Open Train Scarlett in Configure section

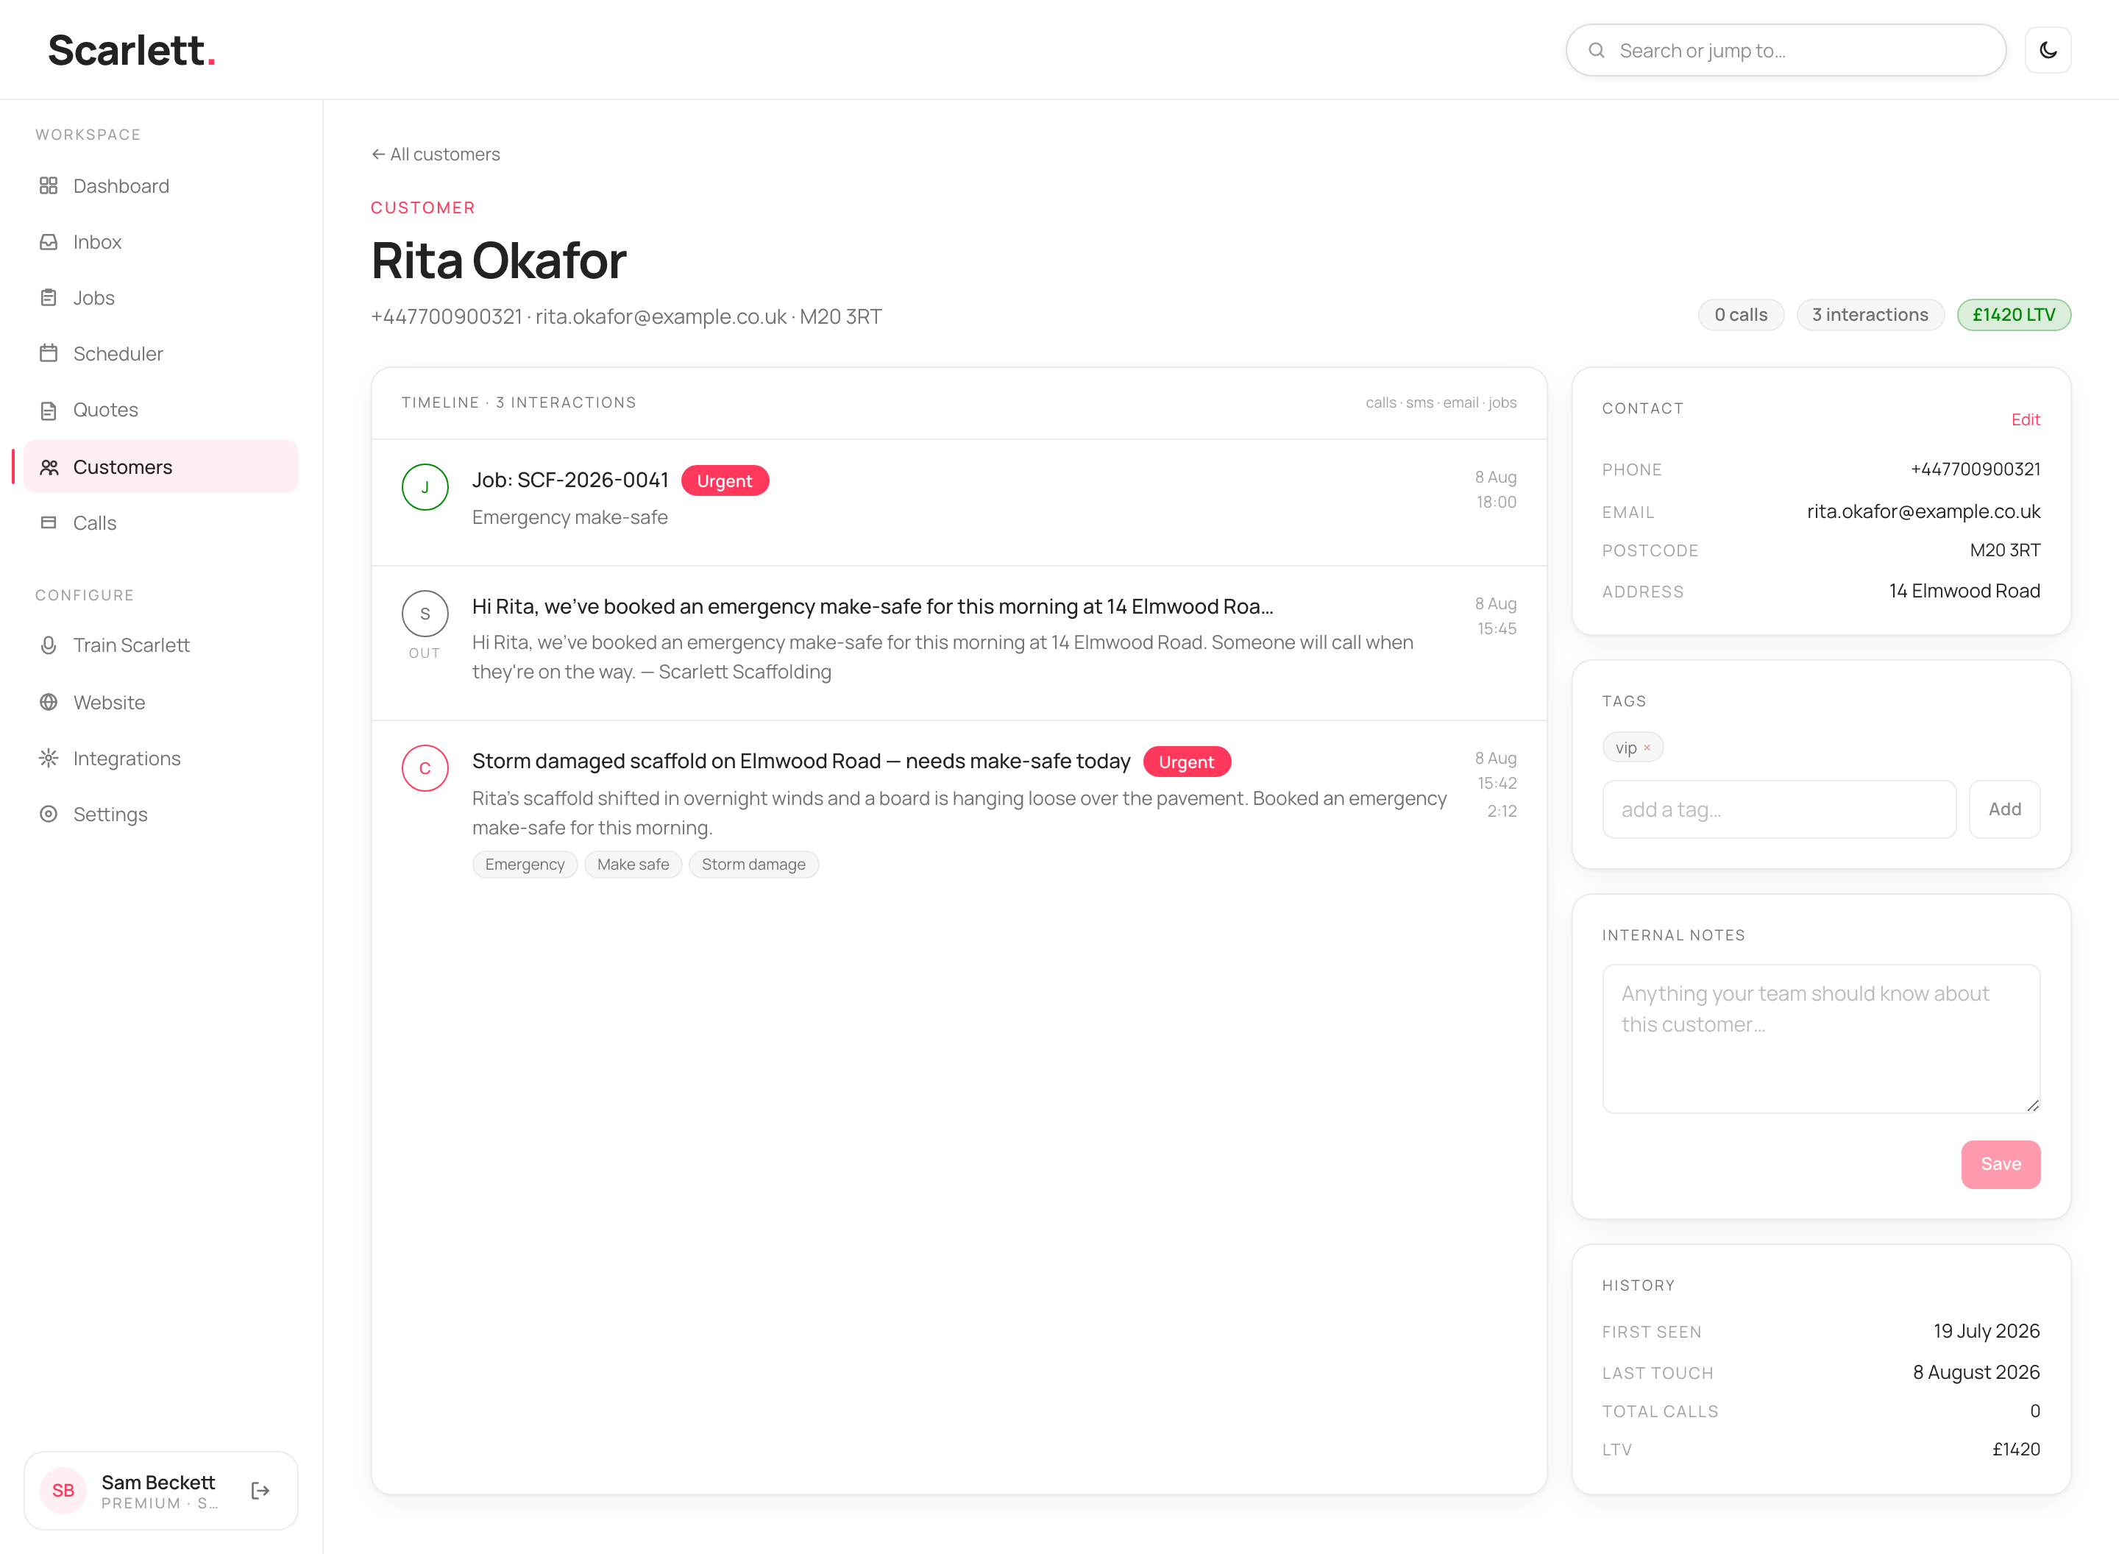coord(161,645)
